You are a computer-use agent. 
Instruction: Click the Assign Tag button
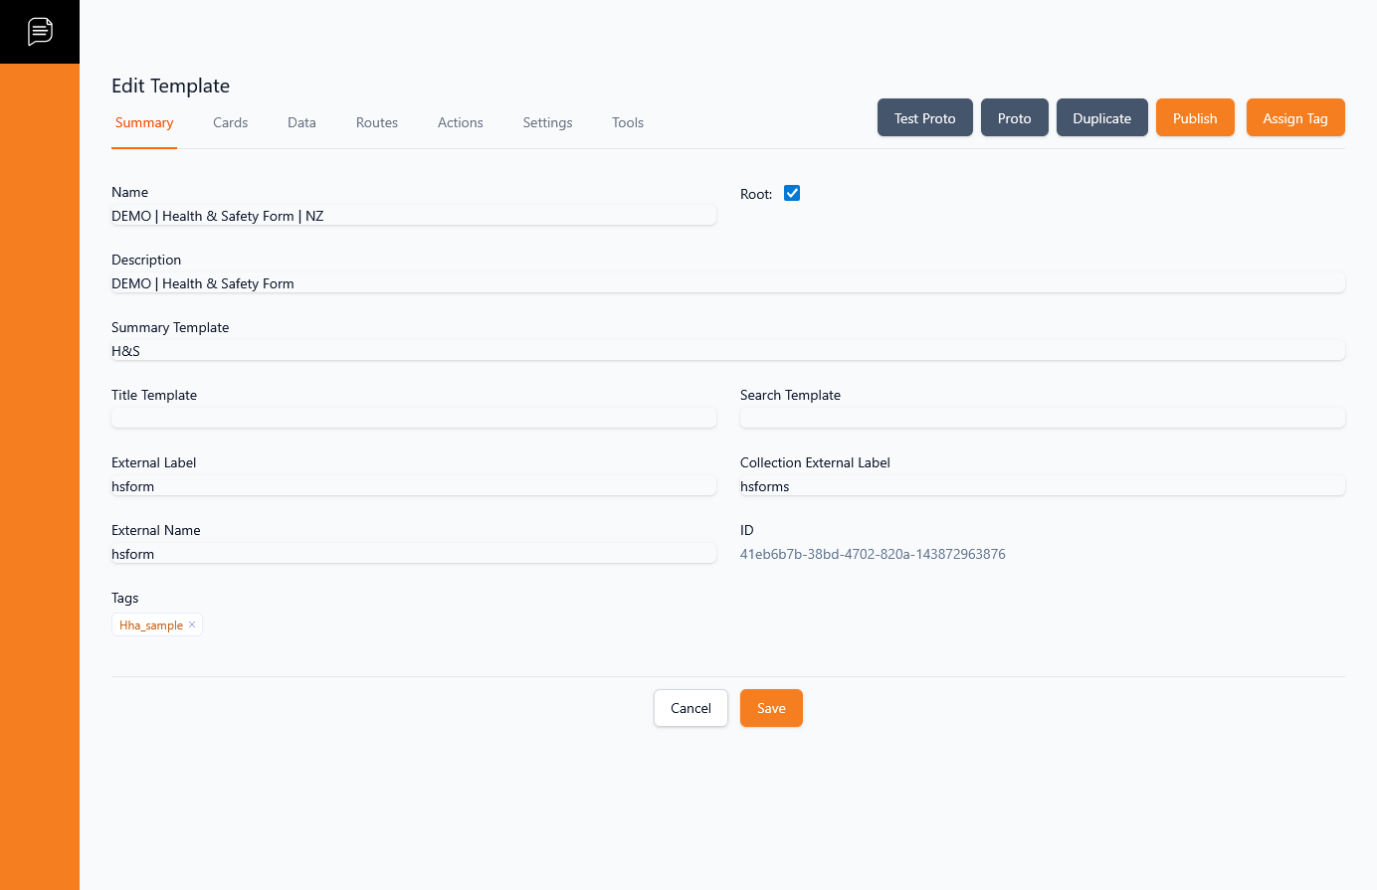pyautogui.click(x=1294, y=117)
